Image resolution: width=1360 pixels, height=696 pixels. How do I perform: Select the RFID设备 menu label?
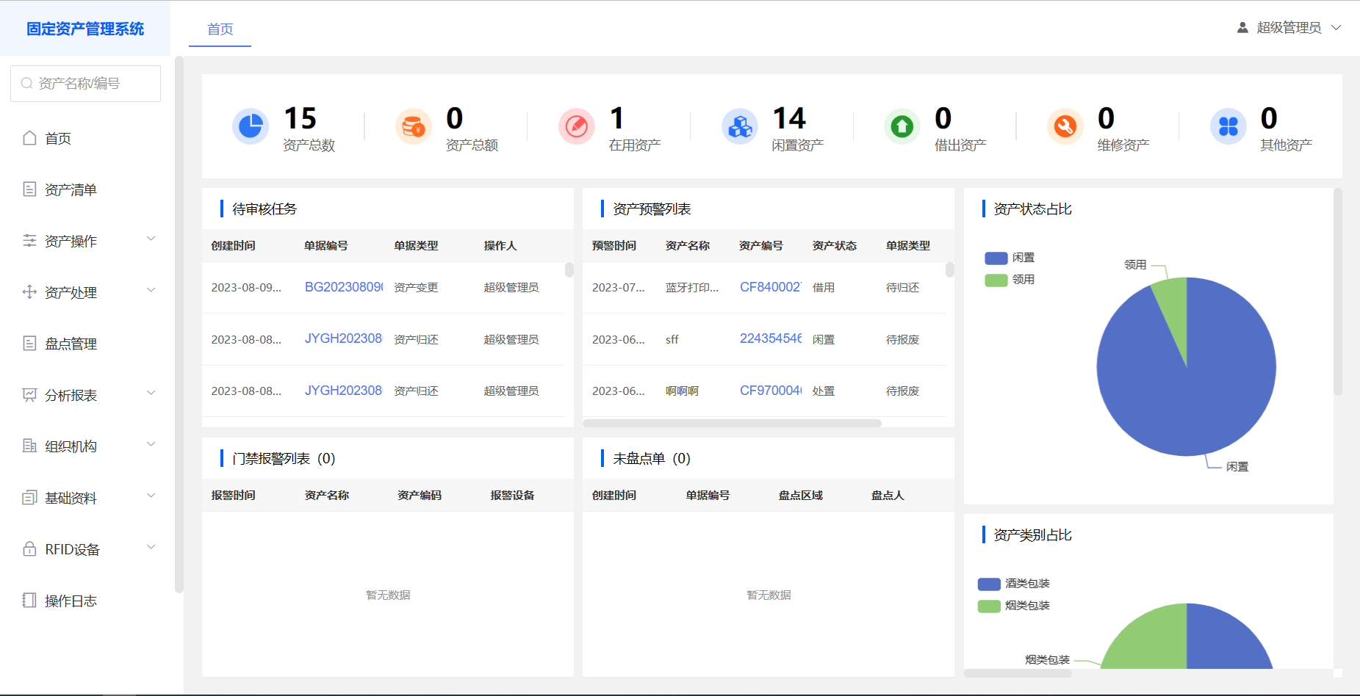pos(72,549)
